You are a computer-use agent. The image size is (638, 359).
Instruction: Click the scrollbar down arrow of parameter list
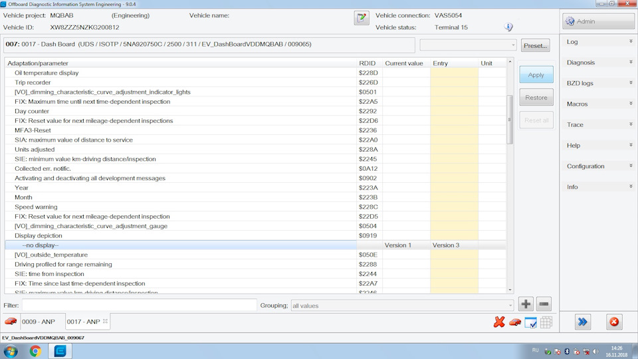pyautogui.click(x=510, y=290)
